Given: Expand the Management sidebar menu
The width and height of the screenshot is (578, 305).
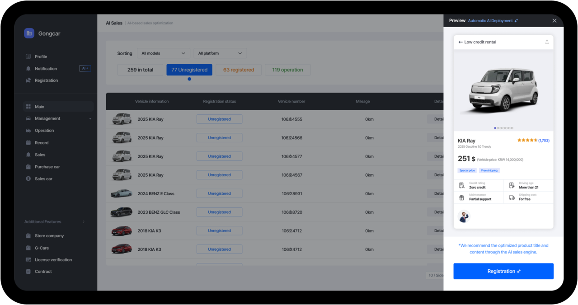Looking at the screenshot, I should [x=58, y=118].
